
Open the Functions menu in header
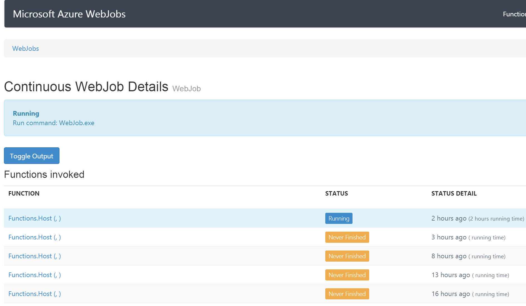(514, 14)
